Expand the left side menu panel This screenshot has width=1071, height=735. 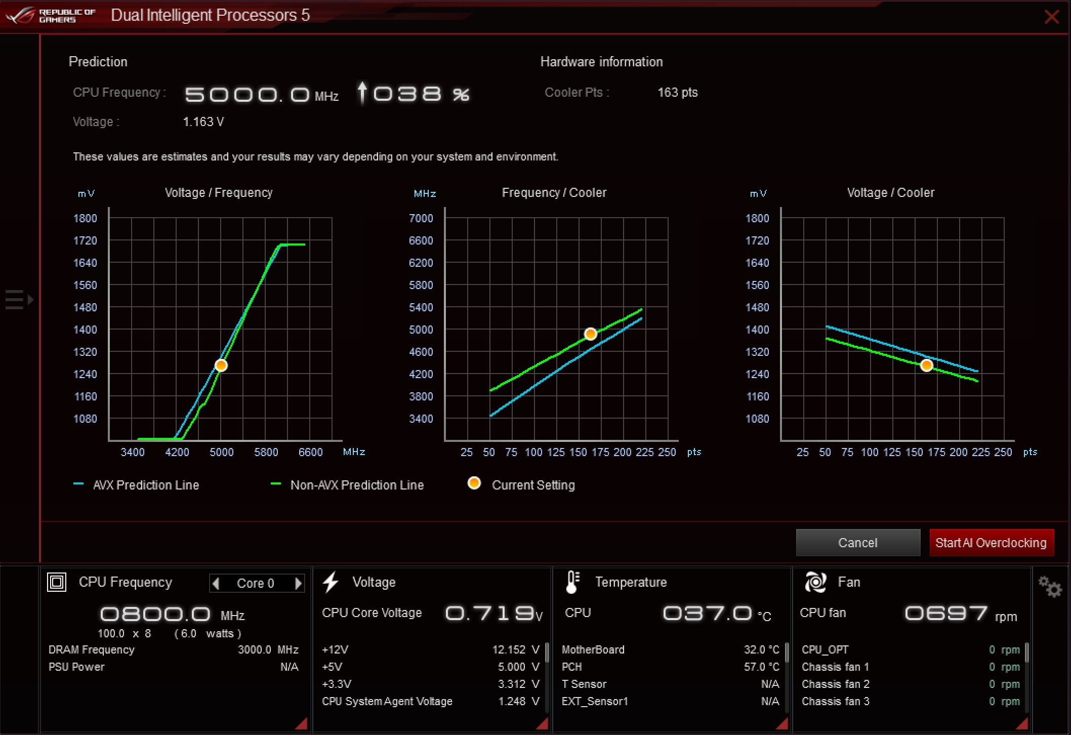[19, 300]
